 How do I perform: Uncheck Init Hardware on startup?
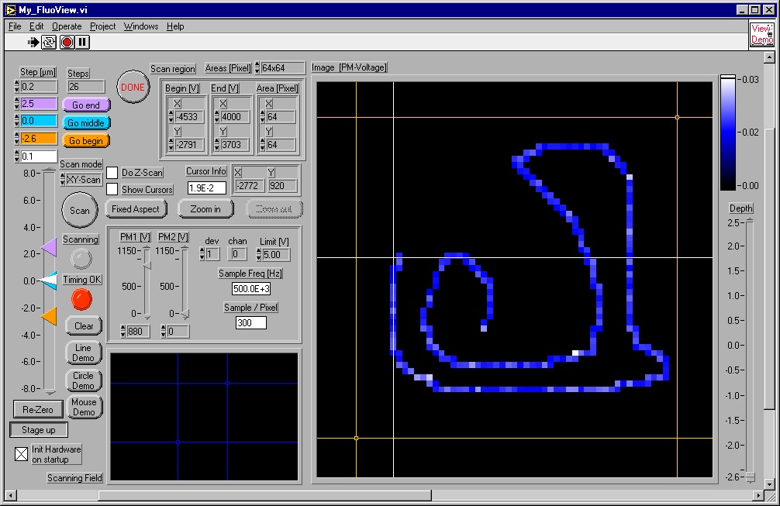point(22,454)
